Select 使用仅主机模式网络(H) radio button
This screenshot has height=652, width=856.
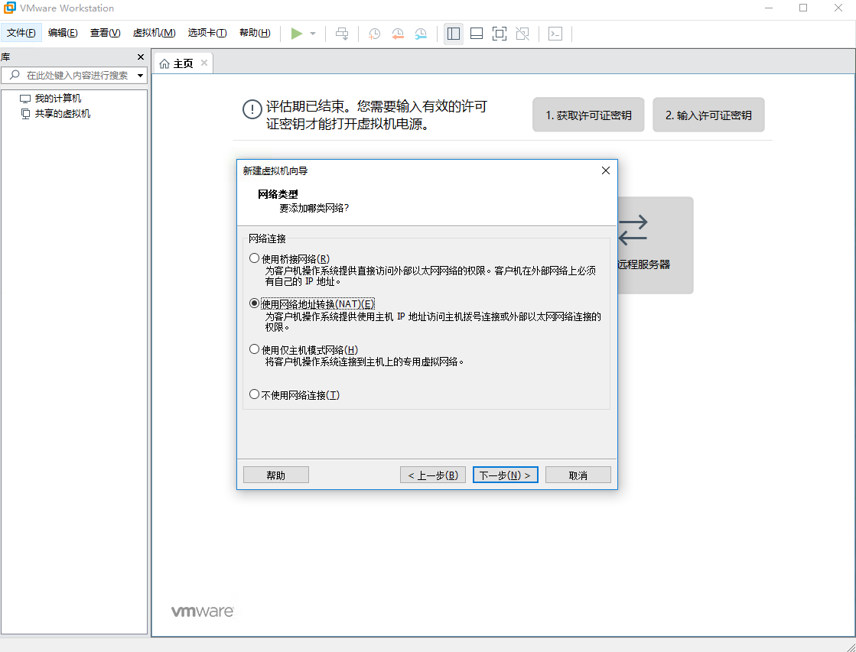[x=255, y=349]
